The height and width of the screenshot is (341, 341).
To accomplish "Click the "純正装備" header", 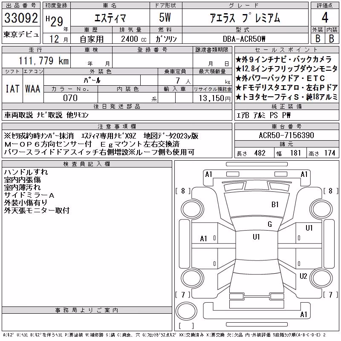I will 286,106.
